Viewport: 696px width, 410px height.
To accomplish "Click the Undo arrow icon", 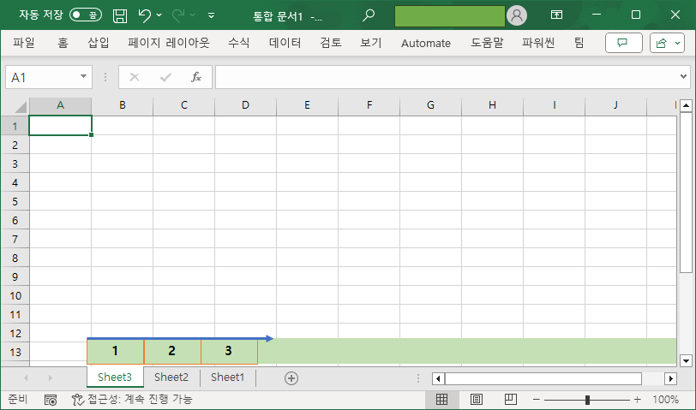I will [x=145, y=15].
